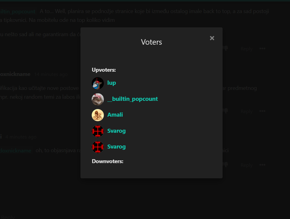Open lup's avatar in the upvoters list
The width and height of the screenshot is (290, 219).
pos(98,83)
